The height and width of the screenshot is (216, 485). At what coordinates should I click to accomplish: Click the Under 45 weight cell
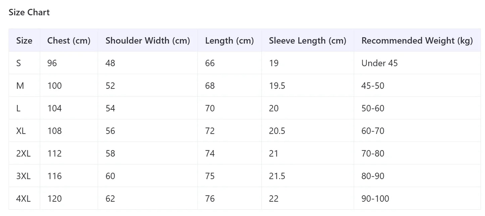(x=379, y=63)
